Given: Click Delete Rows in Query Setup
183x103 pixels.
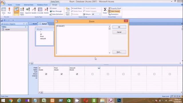Looking at the screenshot, I should click(76, 11).
